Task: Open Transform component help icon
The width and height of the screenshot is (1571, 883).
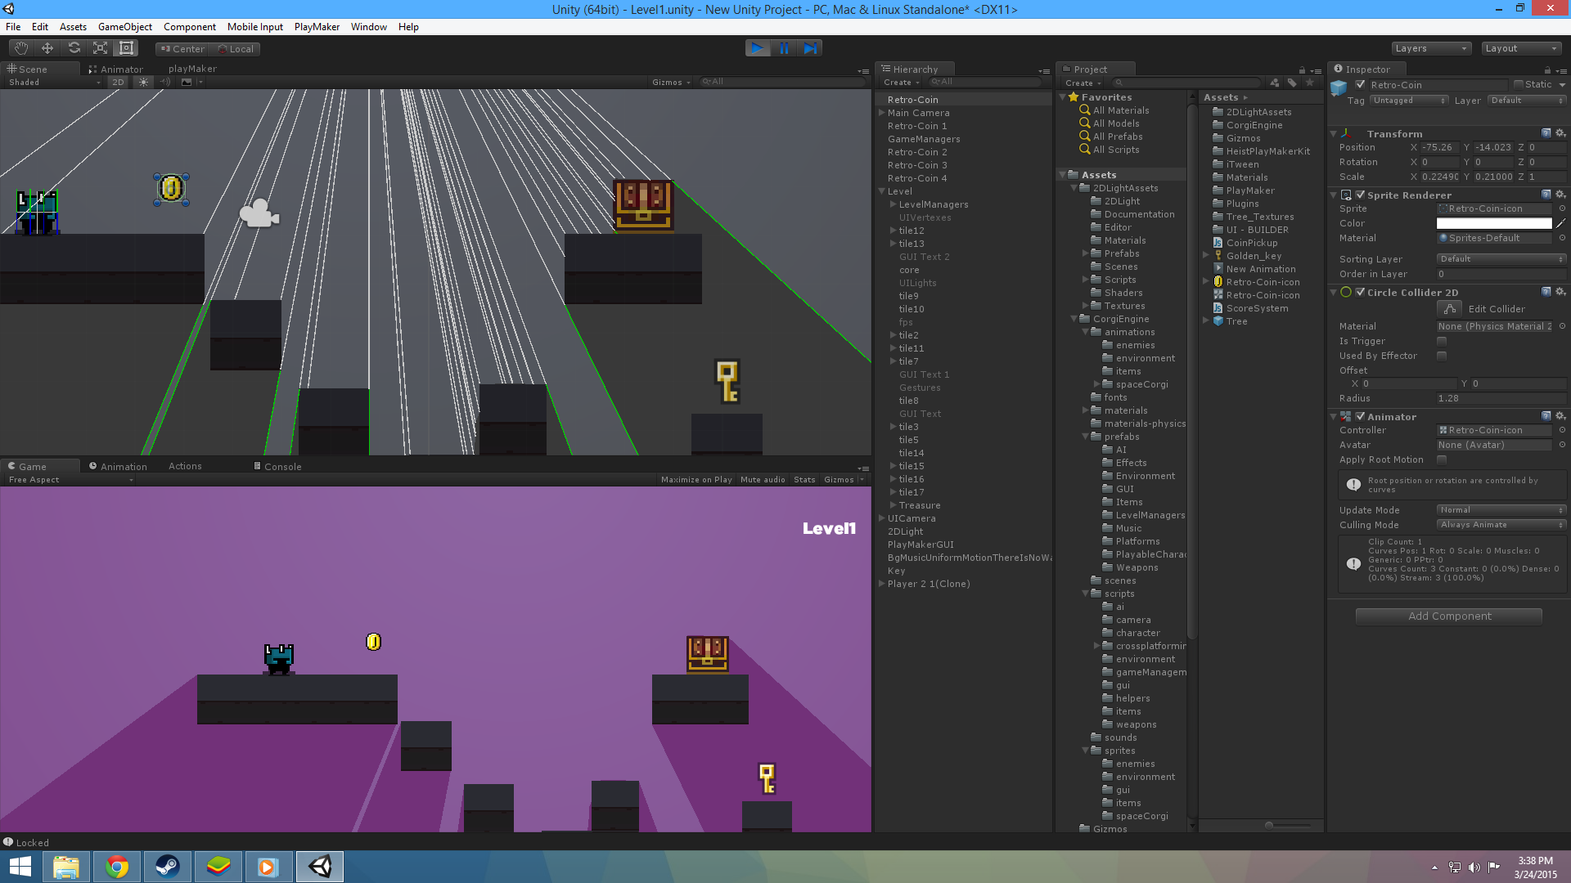Action: (1546, 133)
